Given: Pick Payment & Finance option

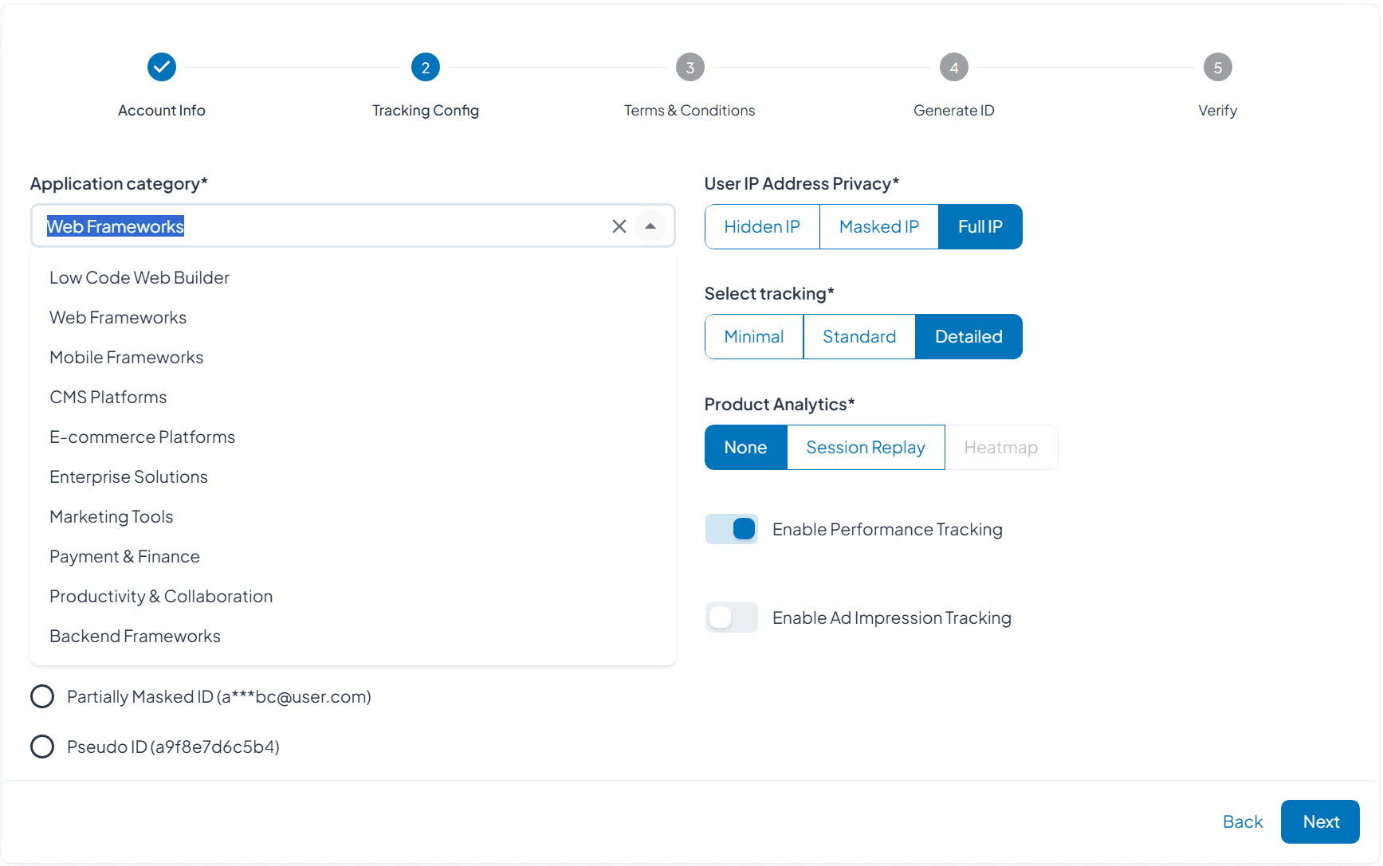Looking at the screenshot, I should 353,556.
